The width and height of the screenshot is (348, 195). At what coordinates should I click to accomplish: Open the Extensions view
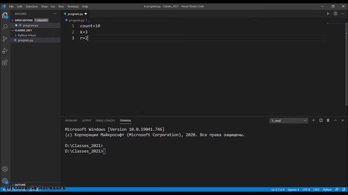pyautogui.click(x=5, y=63)
